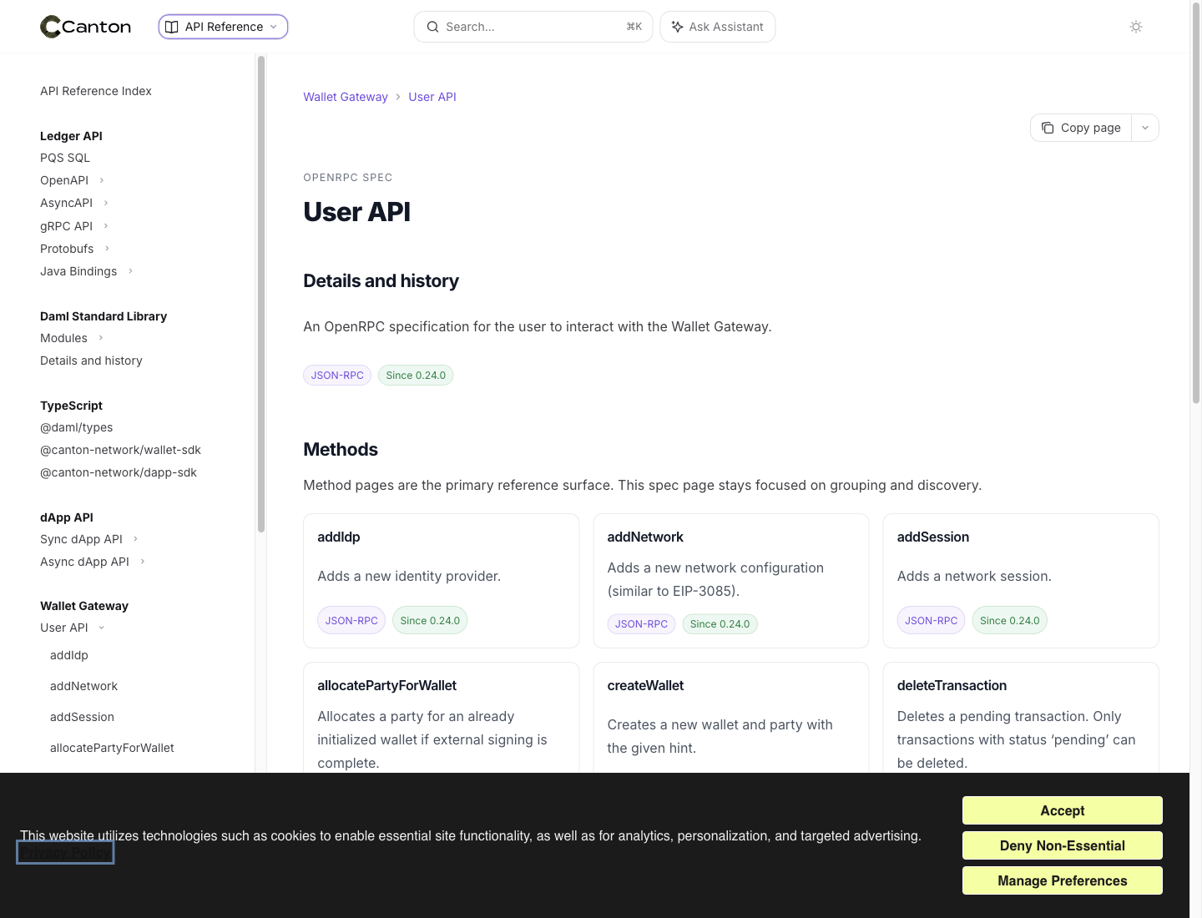Open the deleteTransaction method card
The height and width of the screenshot is (918, 1202).
[1021, 718]
